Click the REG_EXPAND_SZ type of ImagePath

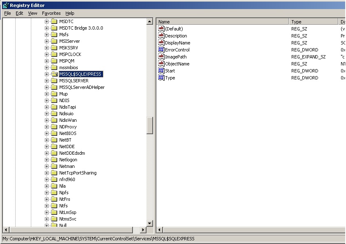coord(308,57)
